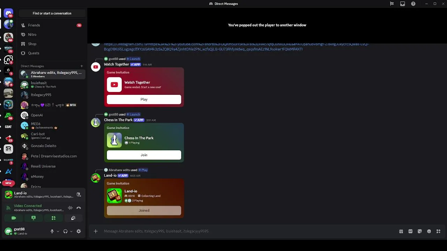The width and height of the screenshot is (447, 251).
Task: Open the sticker picker icon
Action: (420, 231)
